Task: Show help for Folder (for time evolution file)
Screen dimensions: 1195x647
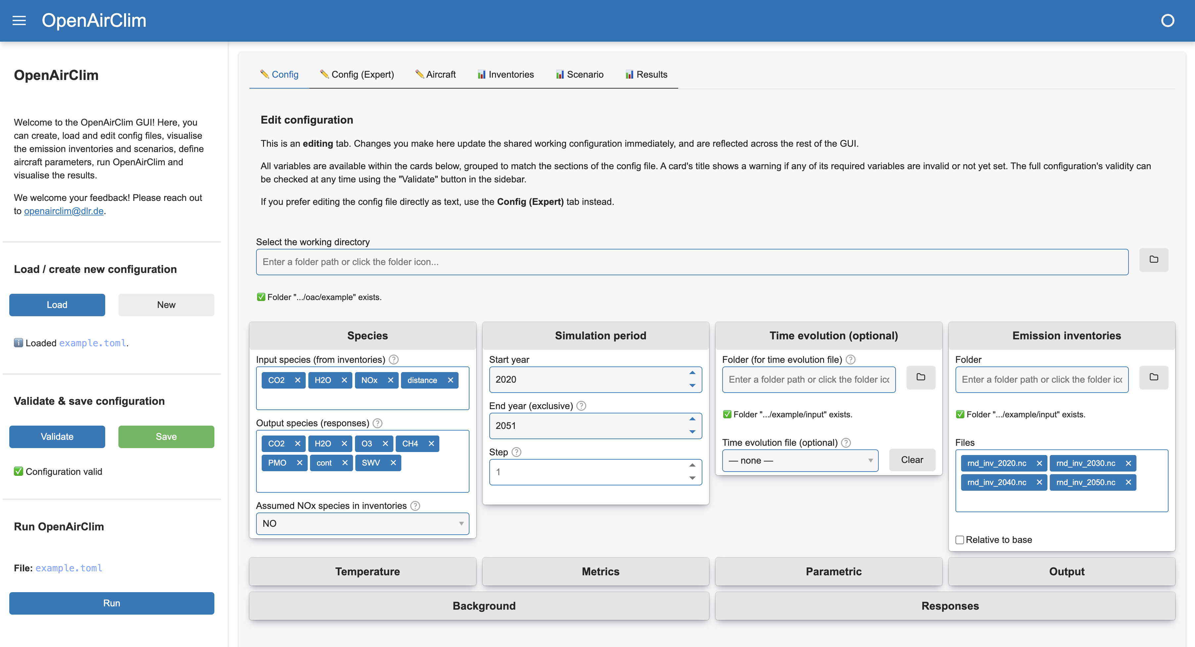Action: coord(850,360)
